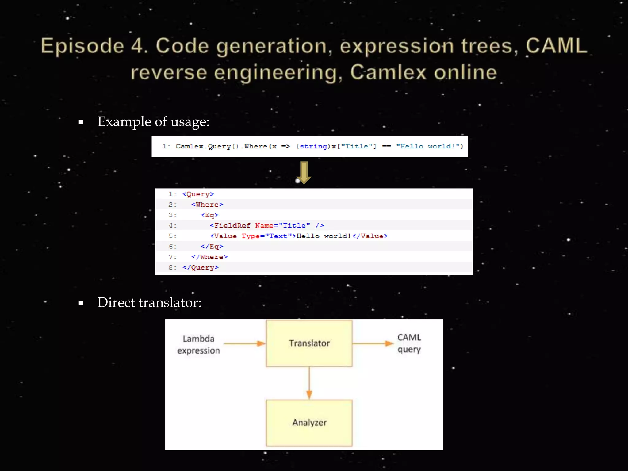Click the arrow from Translator to CAML query

tap(373, 343)
